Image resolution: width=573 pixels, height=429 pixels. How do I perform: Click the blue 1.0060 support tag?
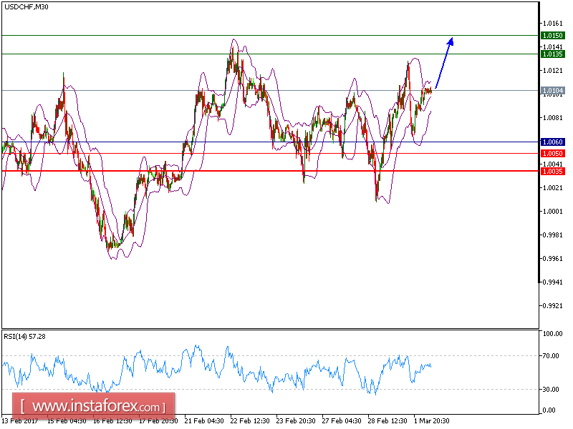(552, 142)
